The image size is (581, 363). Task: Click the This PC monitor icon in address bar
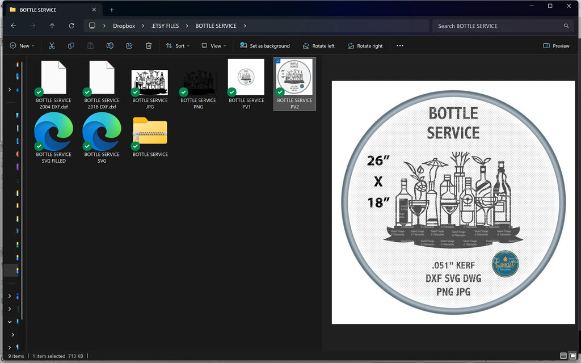92,26
